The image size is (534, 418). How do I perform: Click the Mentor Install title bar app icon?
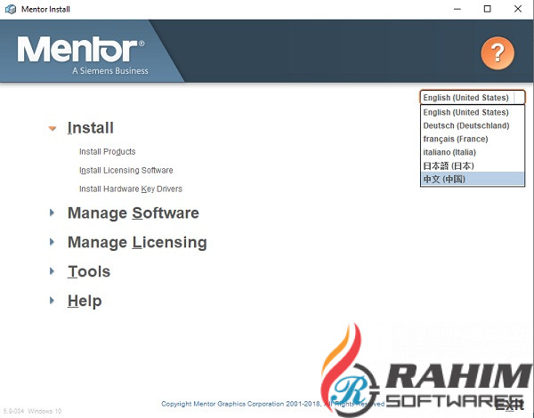click(x=11, y=9)
